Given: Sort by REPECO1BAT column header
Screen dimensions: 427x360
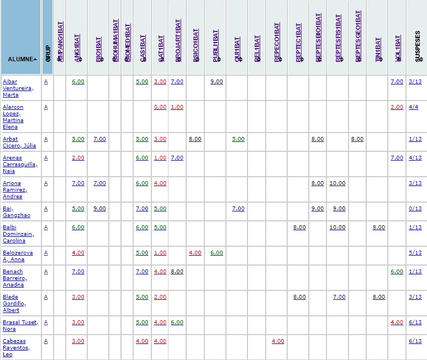Looking at the screenshot, I should point(277,43).
